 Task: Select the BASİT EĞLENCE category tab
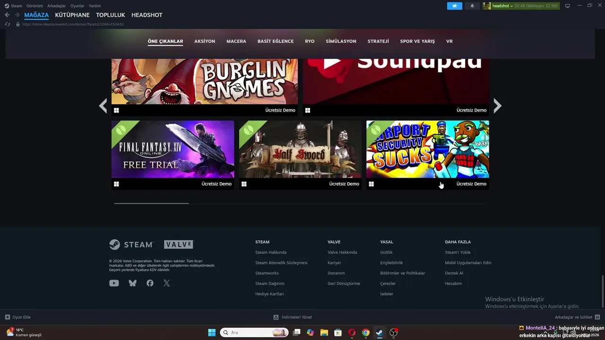pyautogui.click(x=276, y=41)
